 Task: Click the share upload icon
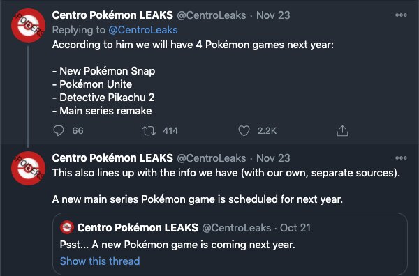click(x=342, y=130)
